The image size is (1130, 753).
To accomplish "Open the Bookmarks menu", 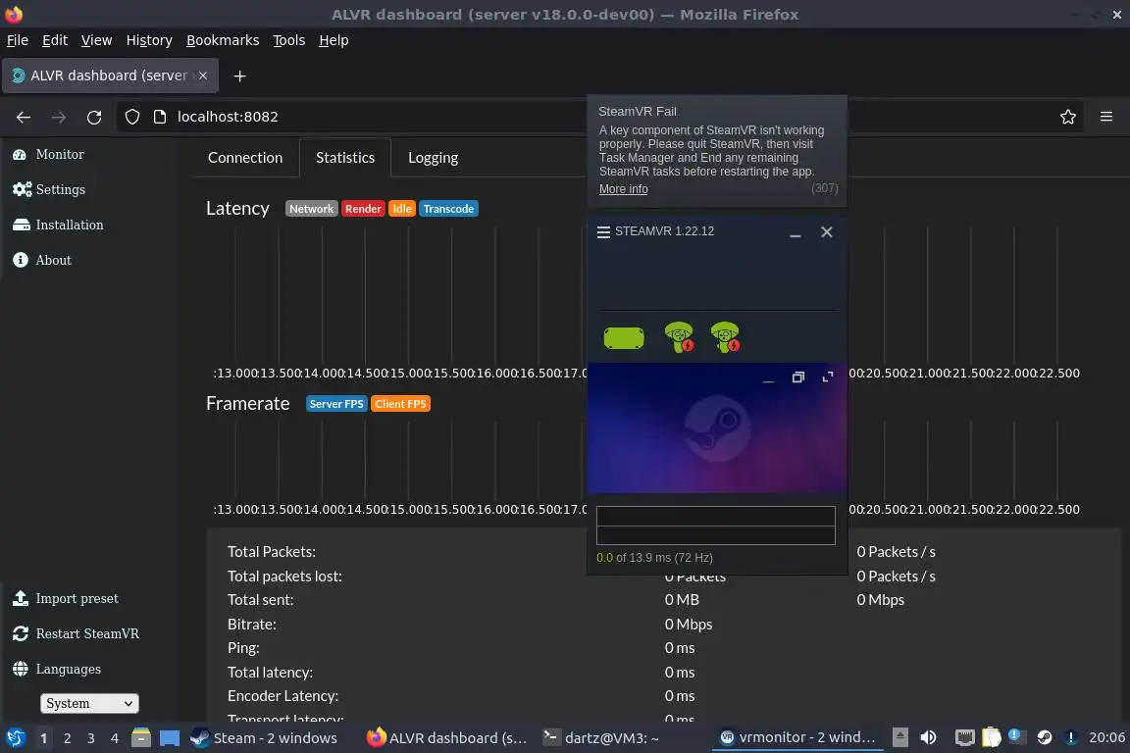I will click(x=223, y=40).
